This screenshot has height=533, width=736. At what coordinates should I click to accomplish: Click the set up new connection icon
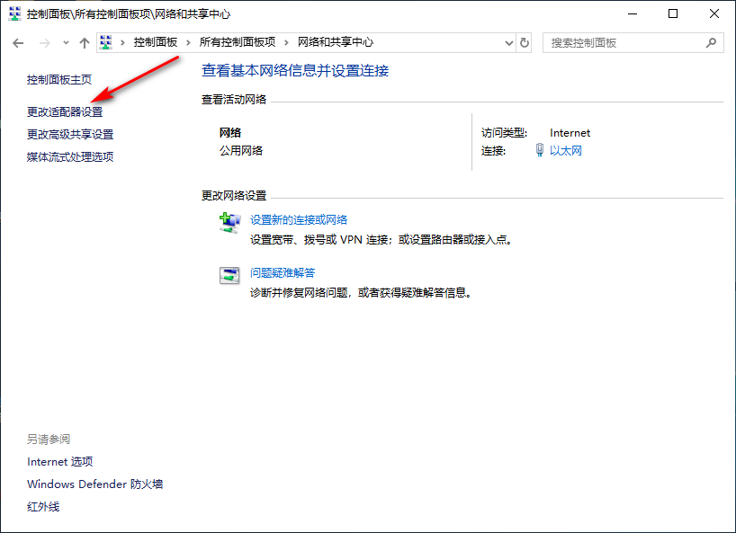click(x=229, y=222)
